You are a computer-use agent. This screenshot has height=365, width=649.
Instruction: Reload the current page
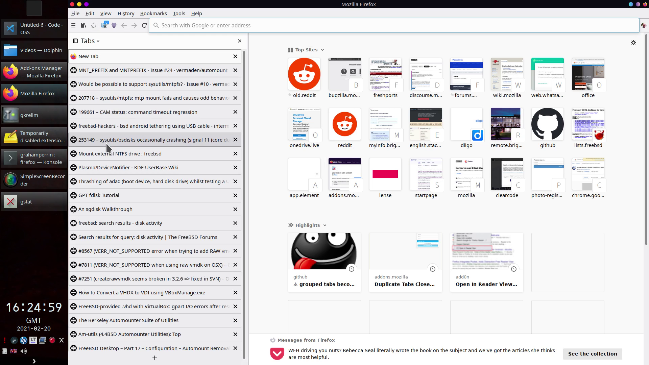[144, 25]
